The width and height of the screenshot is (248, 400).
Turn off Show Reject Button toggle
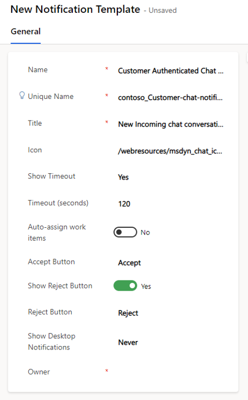[125, 286]
